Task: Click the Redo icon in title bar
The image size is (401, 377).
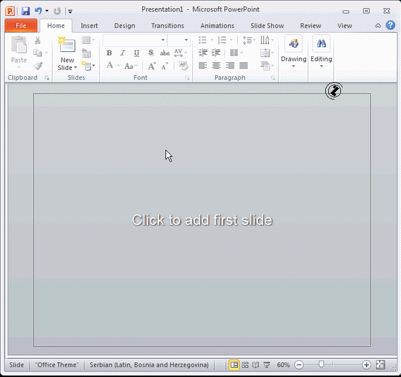Action: pyautogui.click(x=57, y=11)
